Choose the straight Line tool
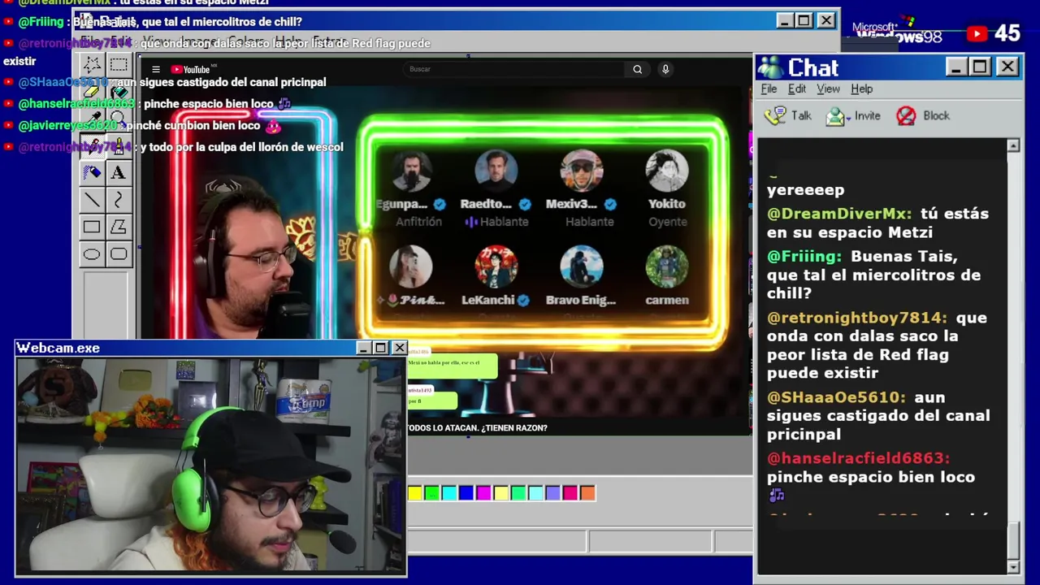This screenshot has width=1040, height=585. tap(92, 200)
